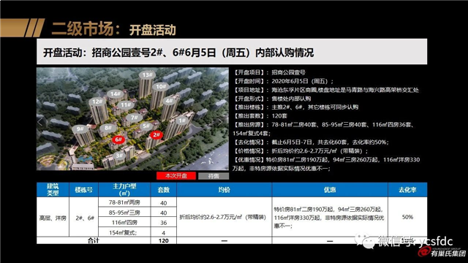This screenshot has width=468, height=263.
Task: Click the 建筑类型 table header
Action: click(x=53, y=190)
